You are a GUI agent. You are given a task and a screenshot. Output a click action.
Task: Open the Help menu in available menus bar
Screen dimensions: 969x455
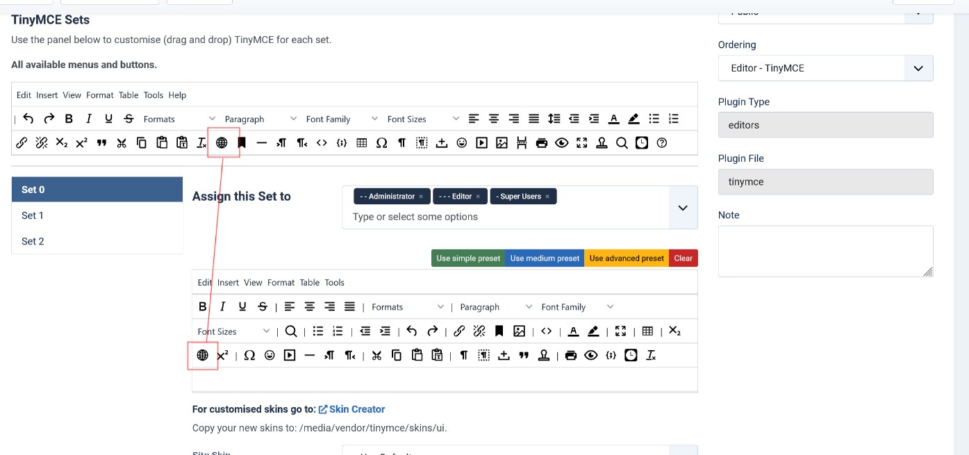(177, 95)
